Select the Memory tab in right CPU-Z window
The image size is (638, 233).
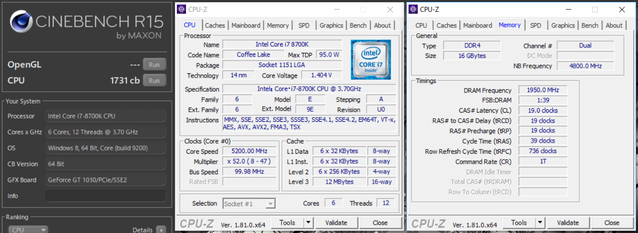coord(510,25)
